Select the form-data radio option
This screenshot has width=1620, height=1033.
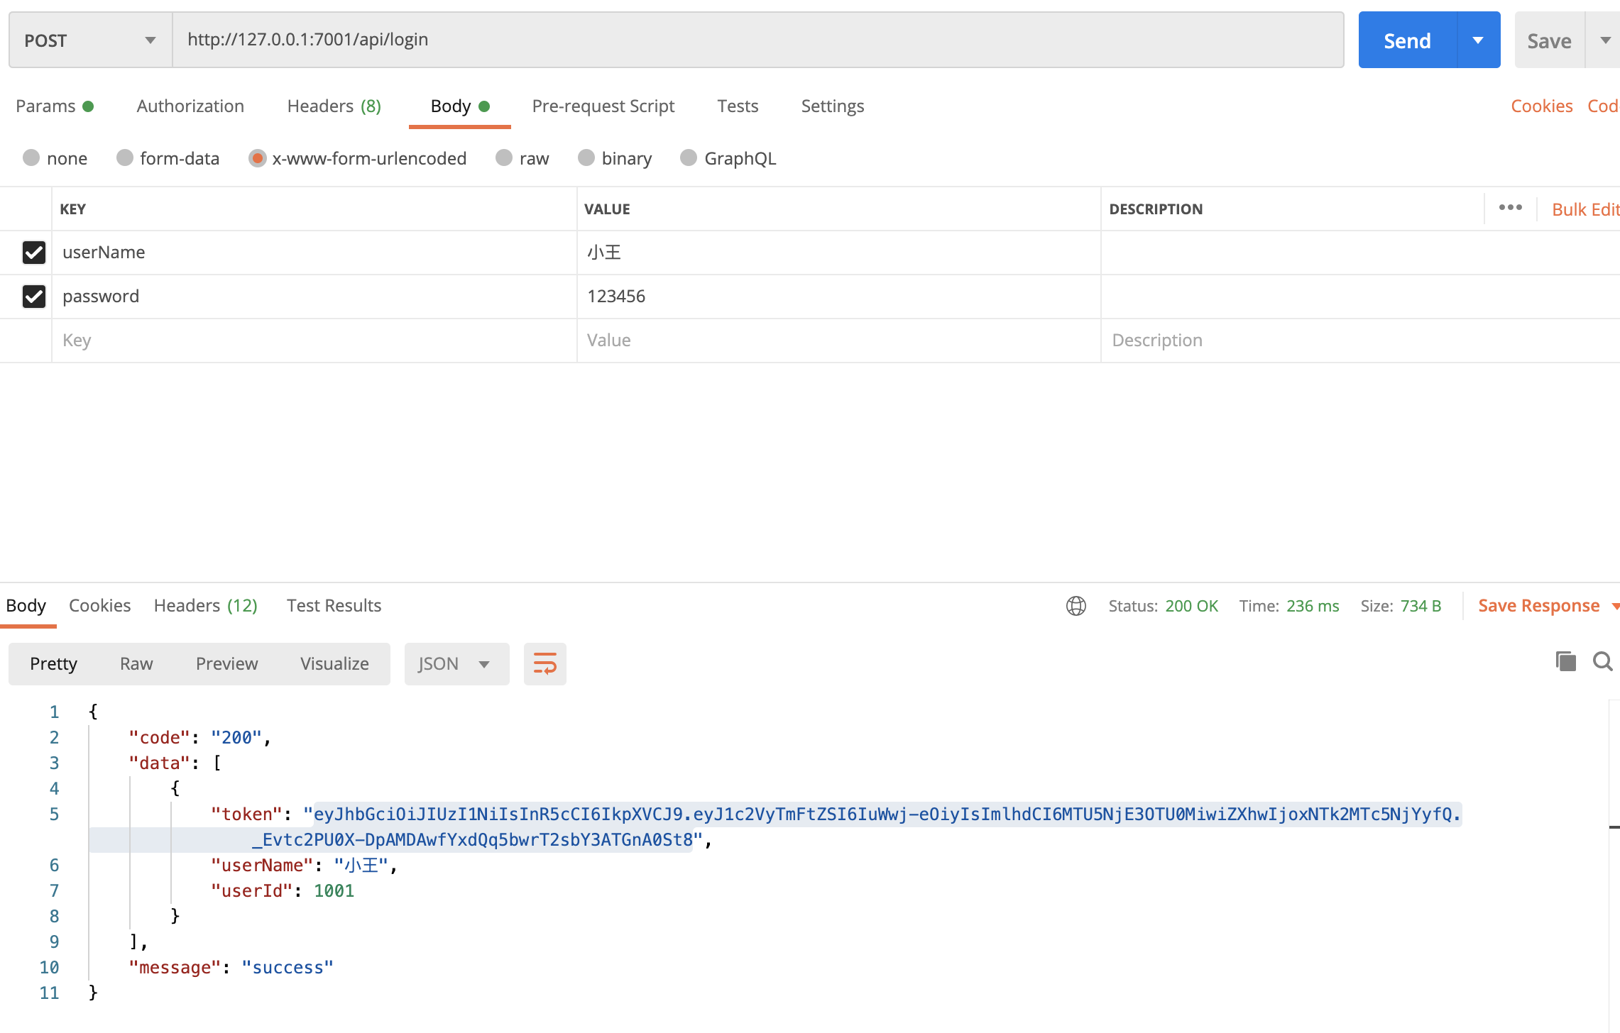click(x=125, y=158)
